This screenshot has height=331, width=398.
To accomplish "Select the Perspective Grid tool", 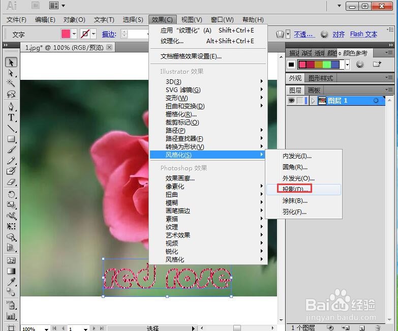I will 11,248.
